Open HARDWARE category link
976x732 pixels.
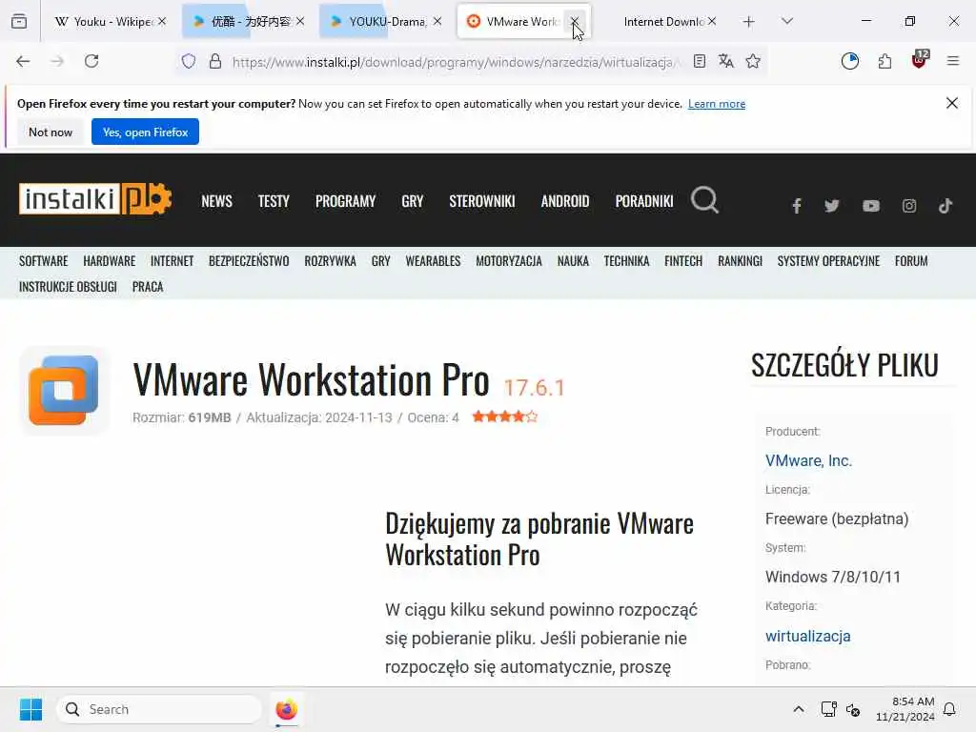(110, 261)
